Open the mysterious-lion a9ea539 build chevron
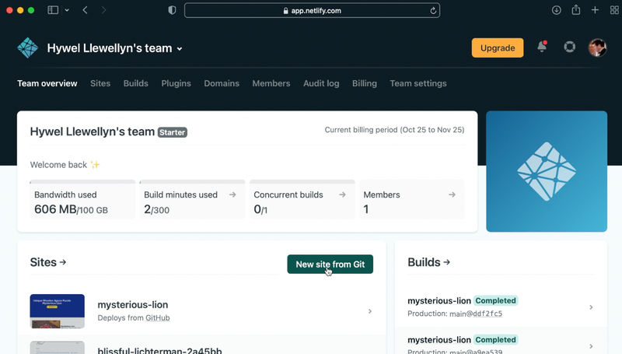 [x=591, y=346]
